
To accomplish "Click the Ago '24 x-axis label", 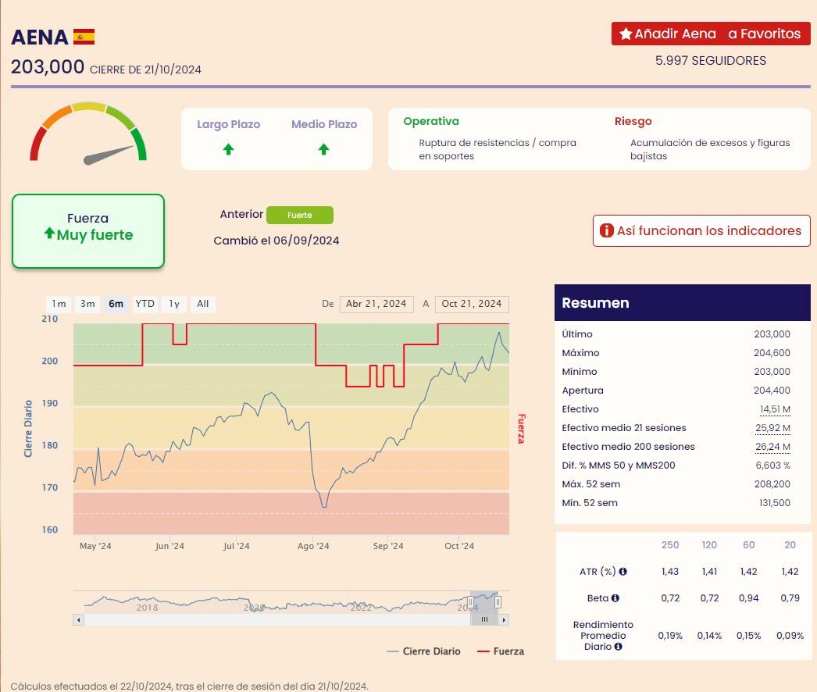I will pyautogui.click(x=313, y=546).
